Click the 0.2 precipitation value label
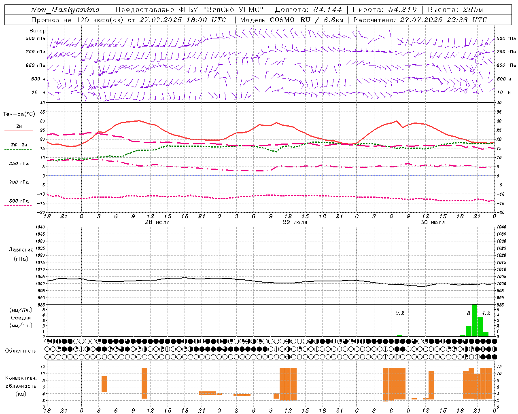The height and width of the screenshot is (414, 518). [x=400, y=313]
